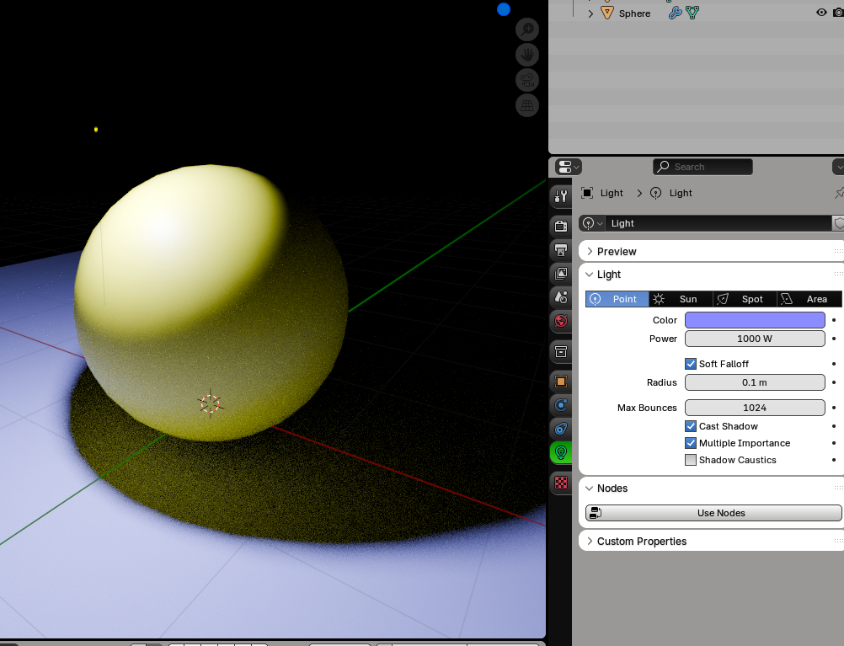Click the zoom view gizmo in viewport
The height and width of the screenshot is (646, 844).
[527, 29]
